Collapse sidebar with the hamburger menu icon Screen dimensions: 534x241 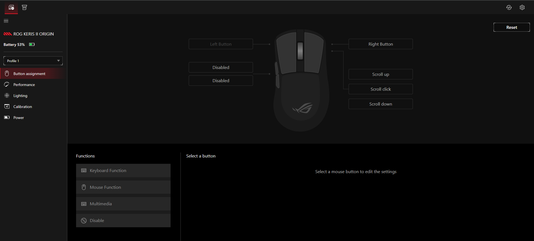[x=6, y=21]
